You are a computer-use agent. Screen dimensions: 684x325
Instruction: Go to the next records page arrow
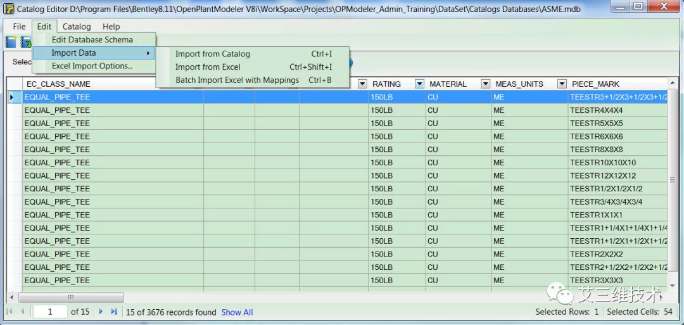[101, 312]
